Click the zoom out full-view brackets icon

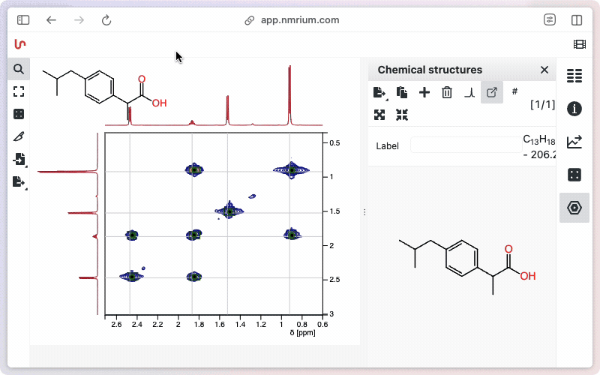[x=19, y=91]
